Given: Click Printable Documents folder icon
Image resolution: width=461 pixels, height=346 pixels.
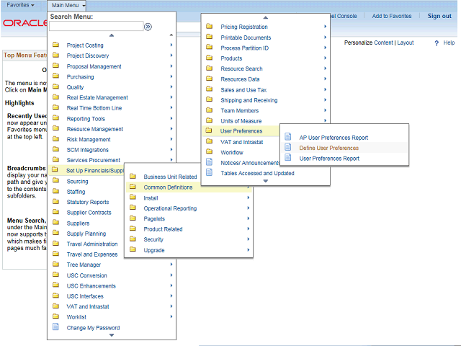Looking at the screenshot, I should 210,37.
